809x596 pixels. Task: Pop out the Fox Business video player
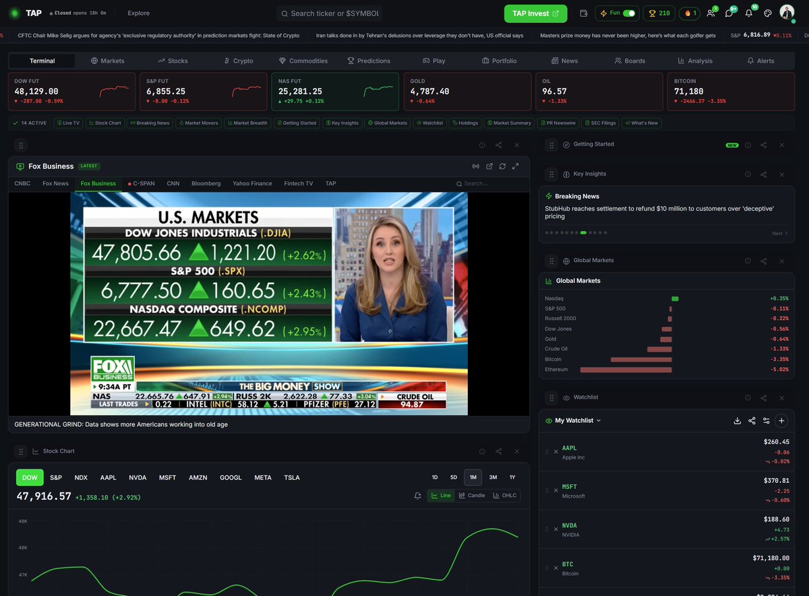(489, 166)
